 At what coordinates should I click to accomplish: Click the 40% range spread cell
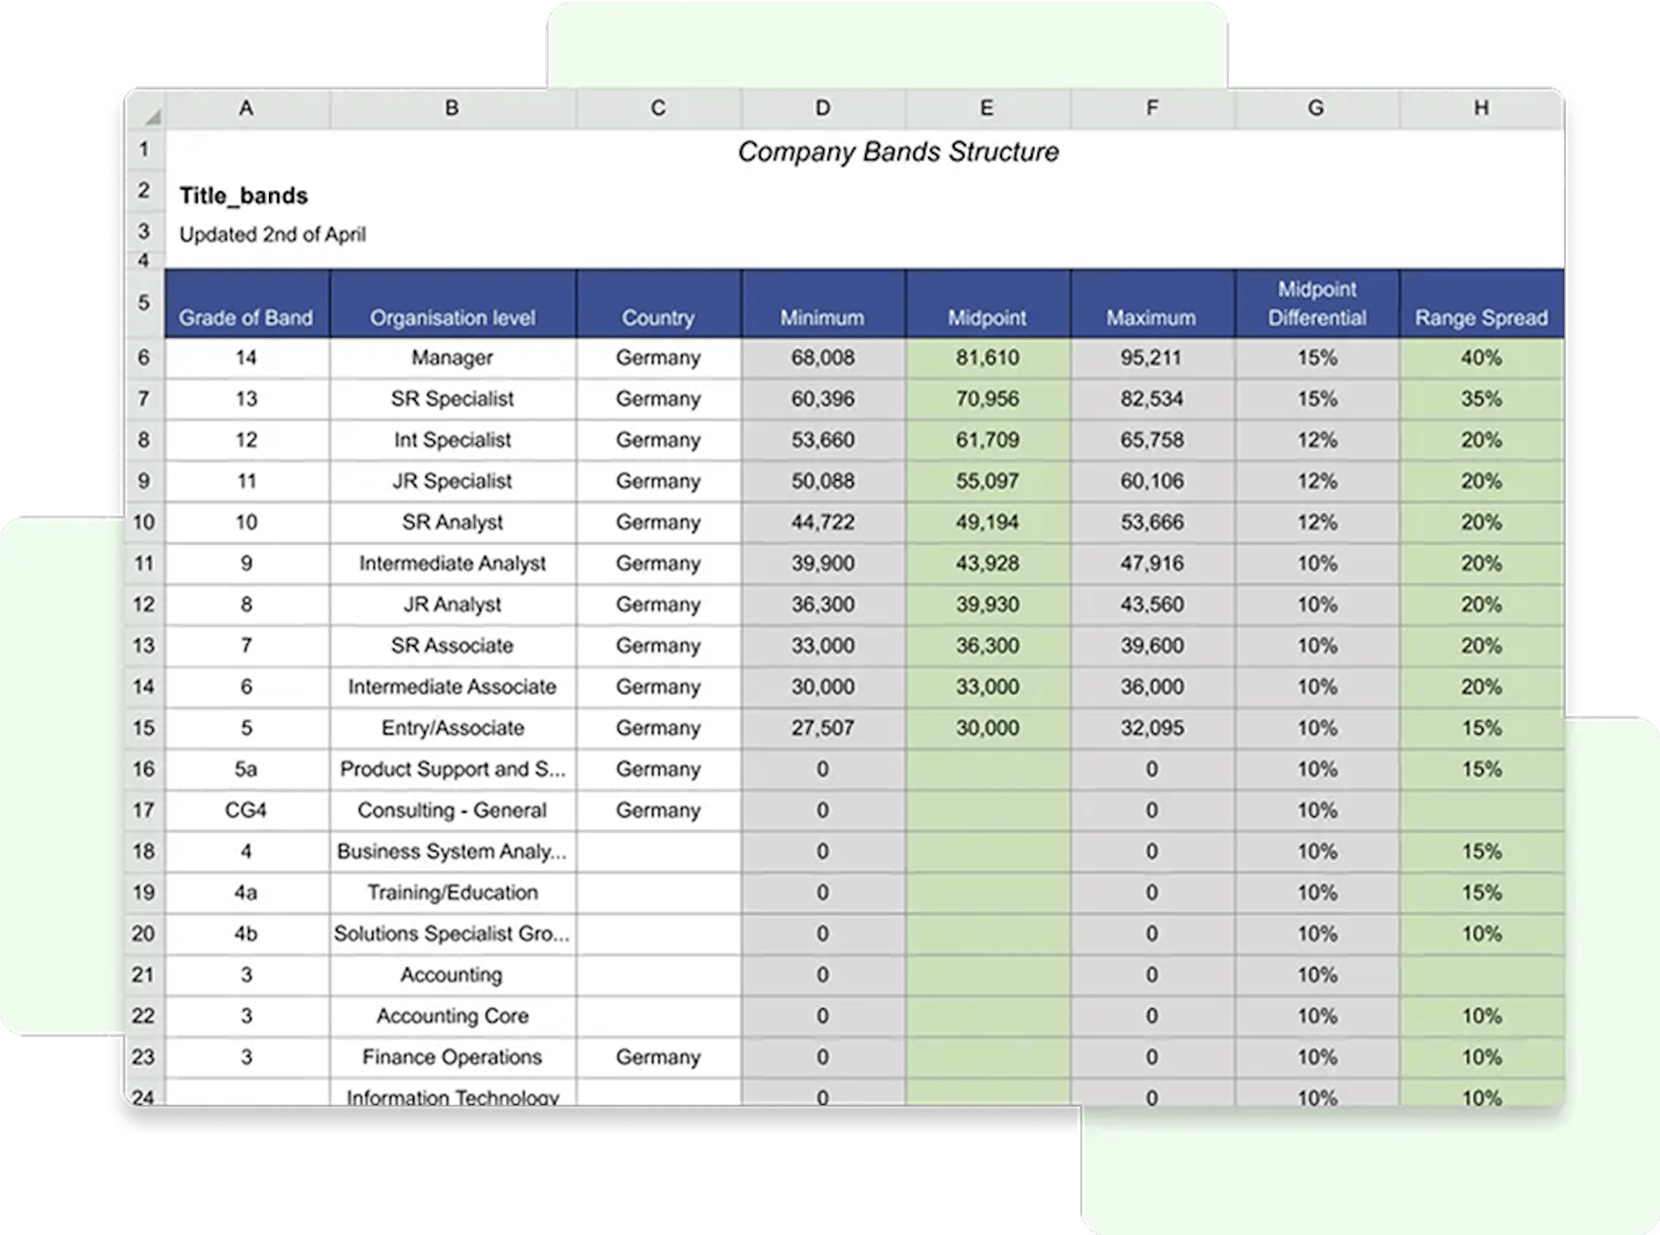click(1480, 357)
